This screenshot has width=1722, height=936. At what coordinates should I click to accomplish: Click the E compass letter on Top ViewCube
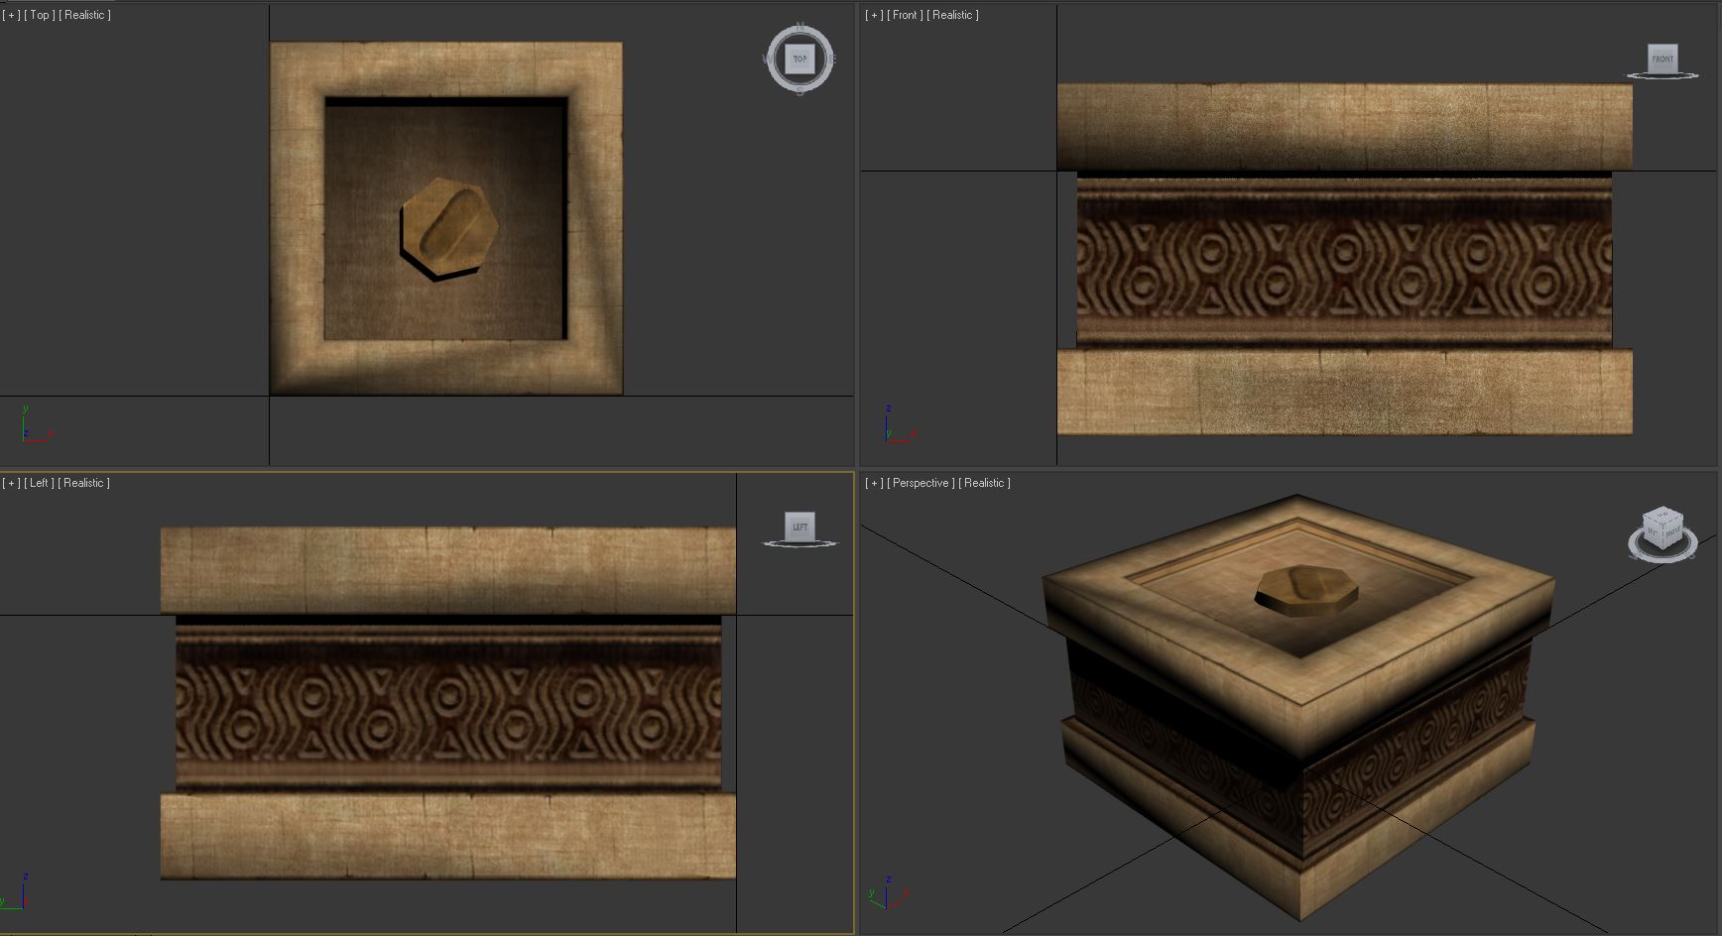(x=832, y=58)
